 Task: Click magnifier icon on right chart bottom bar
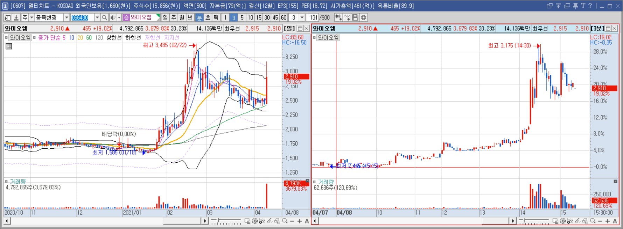point(593,221)
